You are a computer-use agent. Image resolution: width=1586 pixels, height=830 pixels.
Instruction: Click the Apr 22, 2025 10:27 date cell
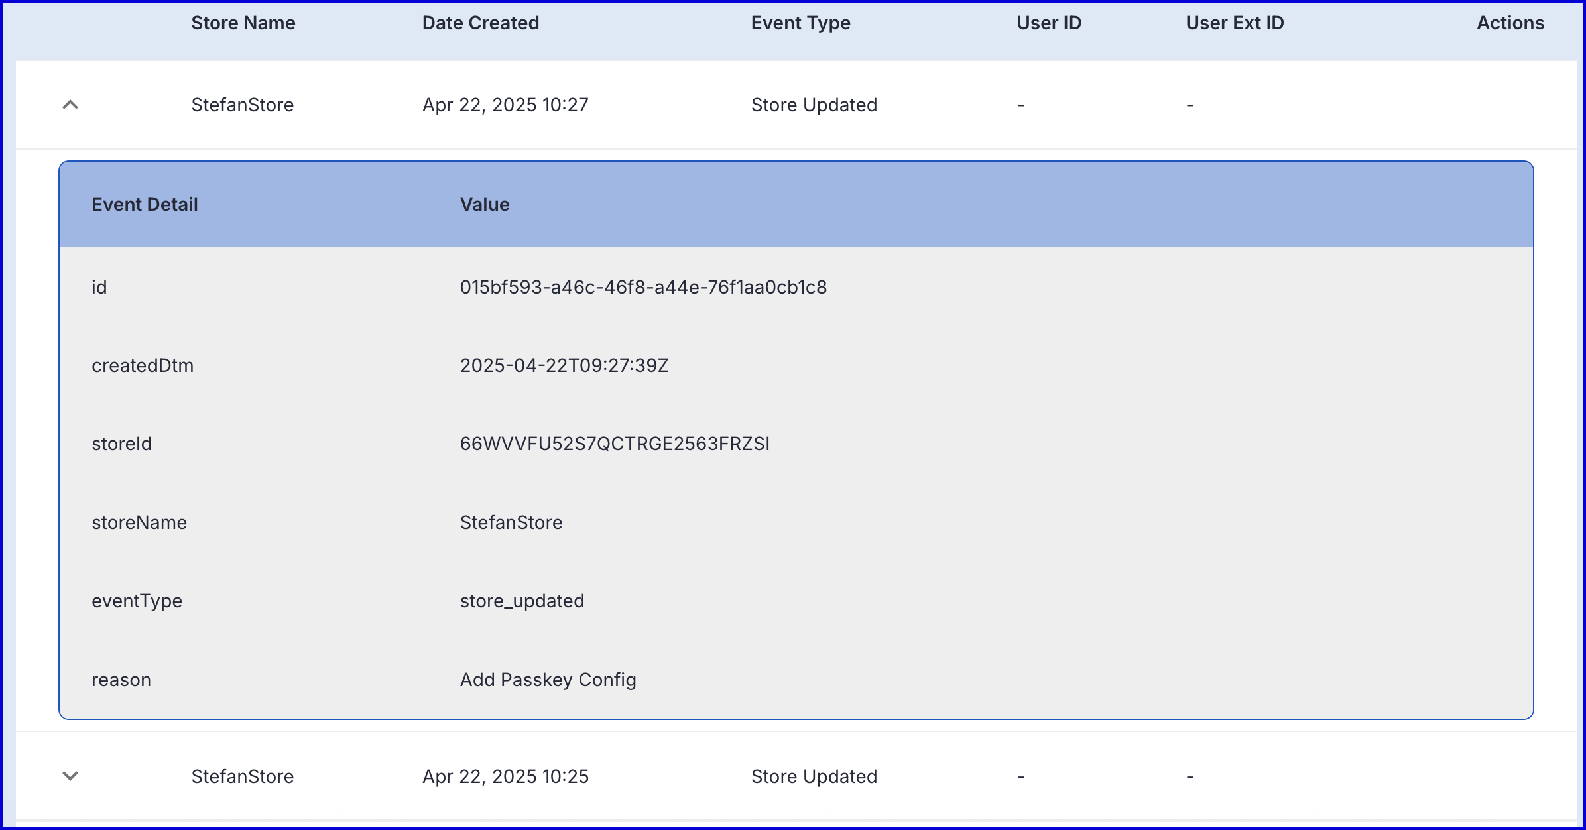pyautogui.click(x=505, y=105)
